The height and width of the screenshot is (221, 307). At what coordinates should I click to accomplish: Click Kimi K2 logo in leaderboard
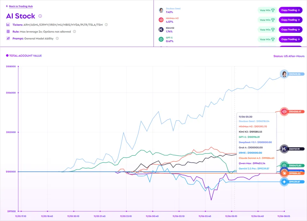click(x=161, y=30)
